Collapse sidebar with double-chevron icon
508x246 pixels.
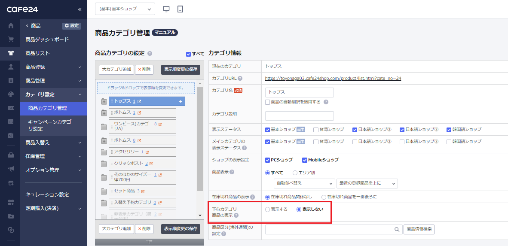point(80,9)
